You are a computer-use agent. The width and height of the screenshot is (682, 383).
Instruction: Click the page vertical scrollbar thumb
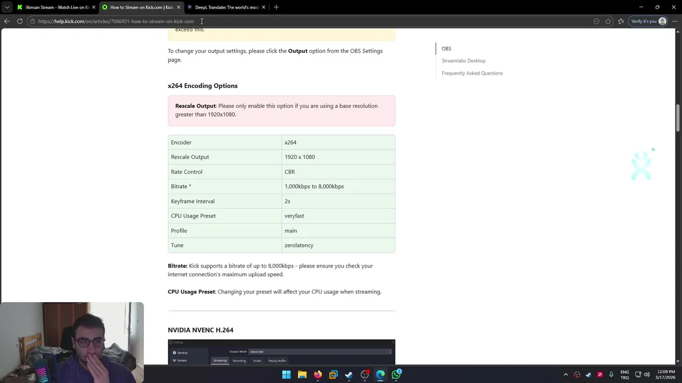(678, 118)
